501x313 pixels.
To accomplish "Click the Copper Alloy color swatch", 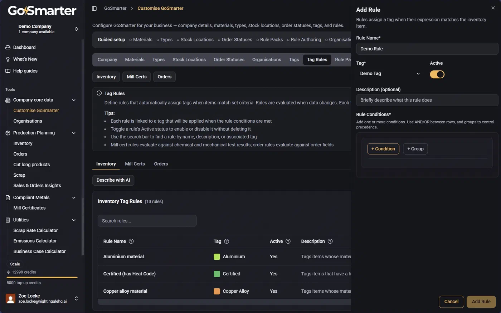I will click(x=217, y=291).
